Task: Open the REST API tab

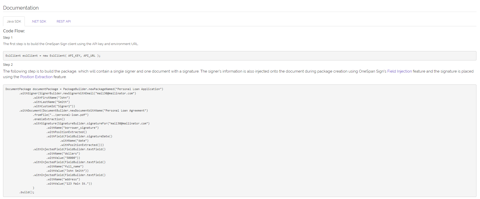Action: [64, 21]
